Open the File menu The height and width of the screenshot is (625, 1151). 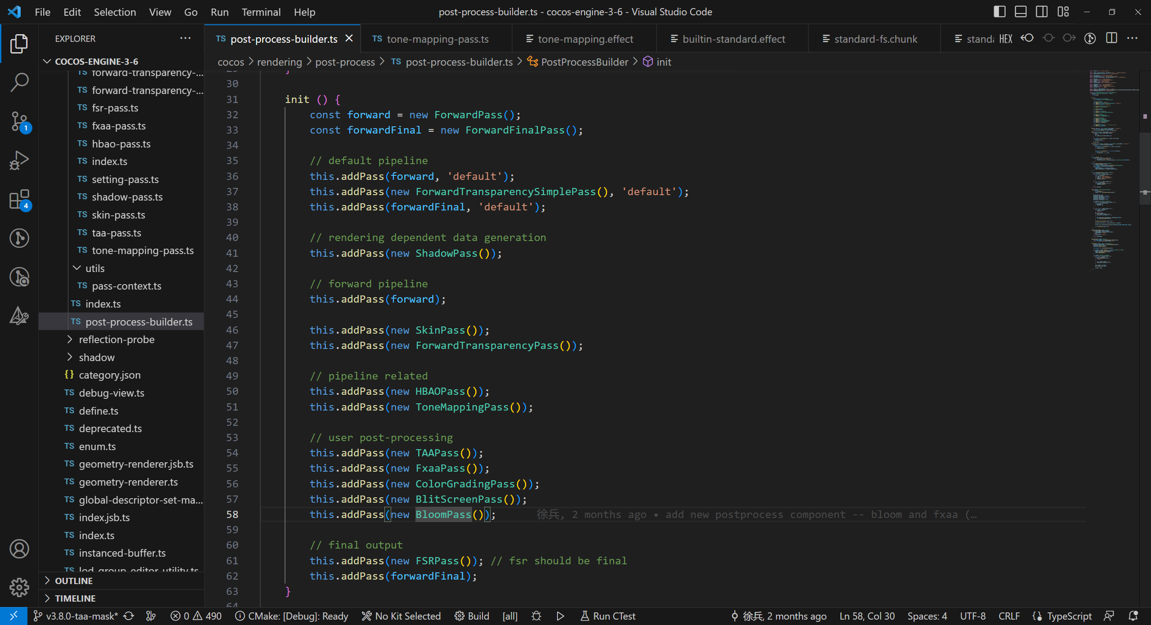tap(43, 12)
